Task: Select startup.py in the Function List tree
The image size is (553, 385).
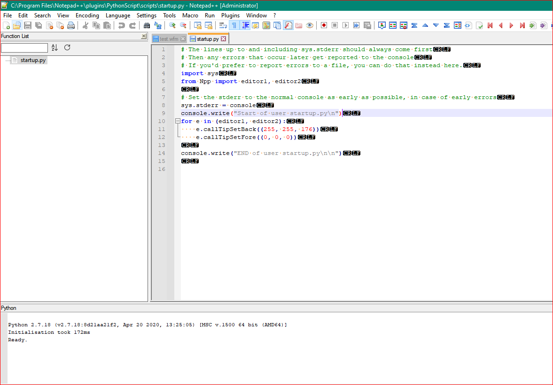Action: [x=32, y=60]
